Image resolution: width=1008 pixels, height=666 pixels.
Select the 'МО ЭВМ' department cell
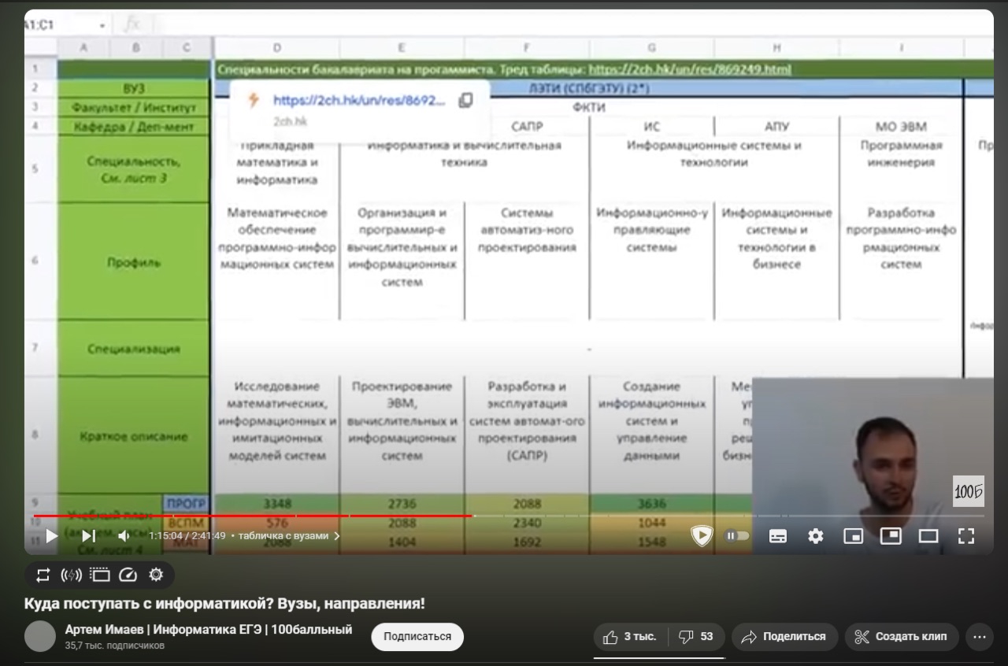click(x=901, y=126)
